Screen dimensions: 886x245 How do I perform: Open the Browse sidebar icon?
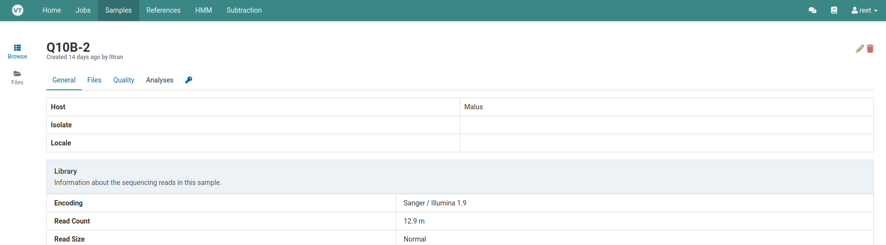tap(17, 48)
